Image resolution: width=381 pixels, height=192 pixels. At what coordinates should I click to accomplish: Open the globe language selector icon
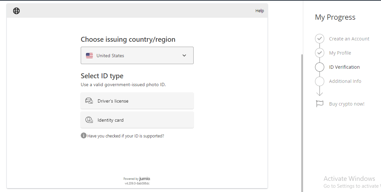[x=16, y=11]
